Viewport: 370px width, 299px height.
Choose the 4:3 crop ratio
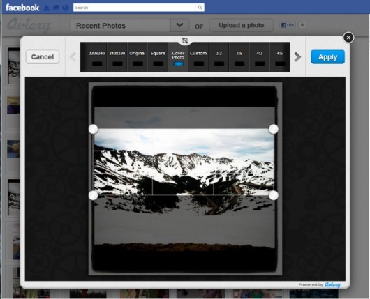click(x=259, y=56)
